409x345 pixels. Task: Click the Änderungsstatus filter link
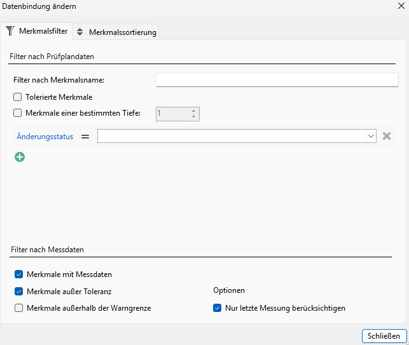pyautogui.click(x=45, y=136)
